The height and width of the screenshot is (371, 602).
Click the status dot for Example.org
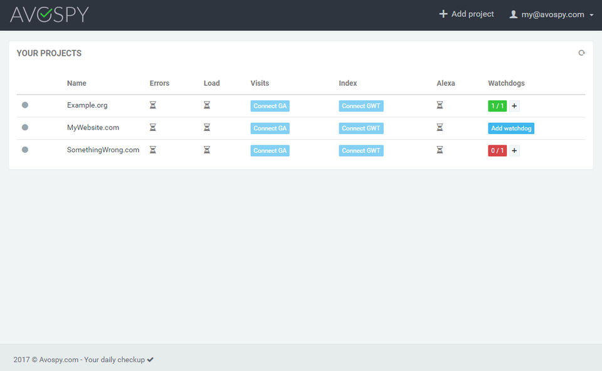point(25,105)
